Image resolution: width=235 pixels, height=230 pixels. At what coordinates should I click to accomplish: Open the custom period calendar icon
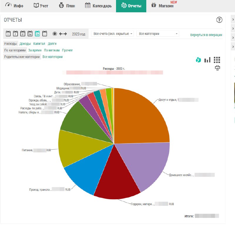pyautogui.click(x=45, y=34)
